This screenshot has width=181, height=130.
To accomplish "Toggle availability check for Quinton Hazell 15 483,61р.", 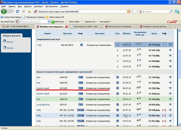I will (118, 94).
